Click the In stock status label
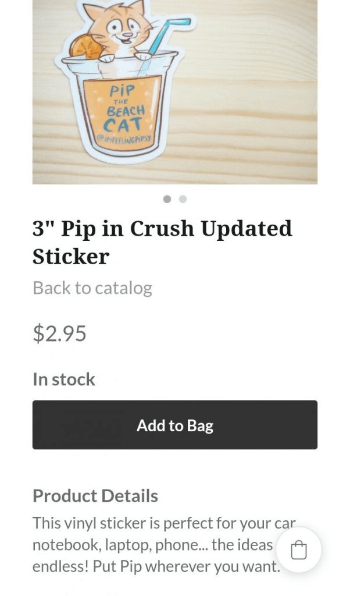Image resolution: width=350 pixels, height=596 pixels. point(63,379)
